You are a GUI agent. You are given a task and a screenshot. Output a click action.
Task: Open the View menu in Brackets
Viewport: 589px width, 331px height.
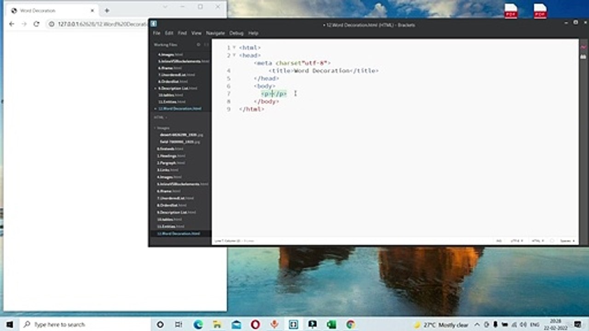pyautogui.click(x=196, y=33)
